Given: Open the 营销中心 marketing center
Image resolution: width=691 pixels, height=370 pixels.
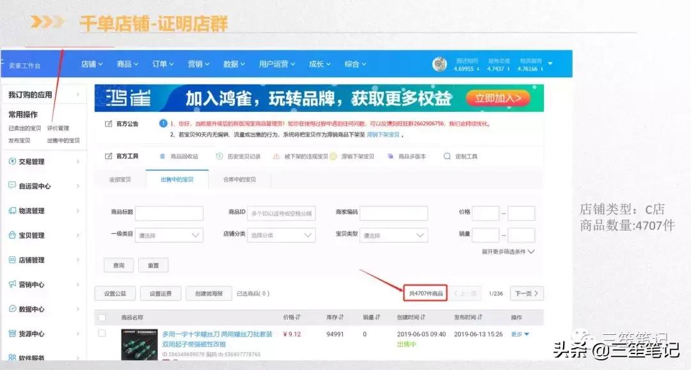Looking at the screenshot, I should 31,284.
